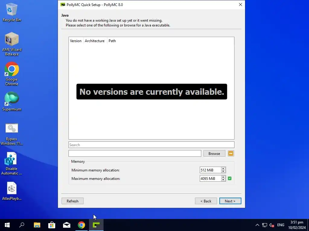Click the Browse button
Viewport: 309px width, 231px height.
pos(214,154)
